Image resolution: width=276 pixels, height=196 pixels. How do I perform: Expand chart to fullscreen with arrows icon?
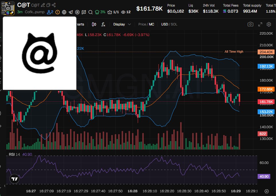pos(260,24)
